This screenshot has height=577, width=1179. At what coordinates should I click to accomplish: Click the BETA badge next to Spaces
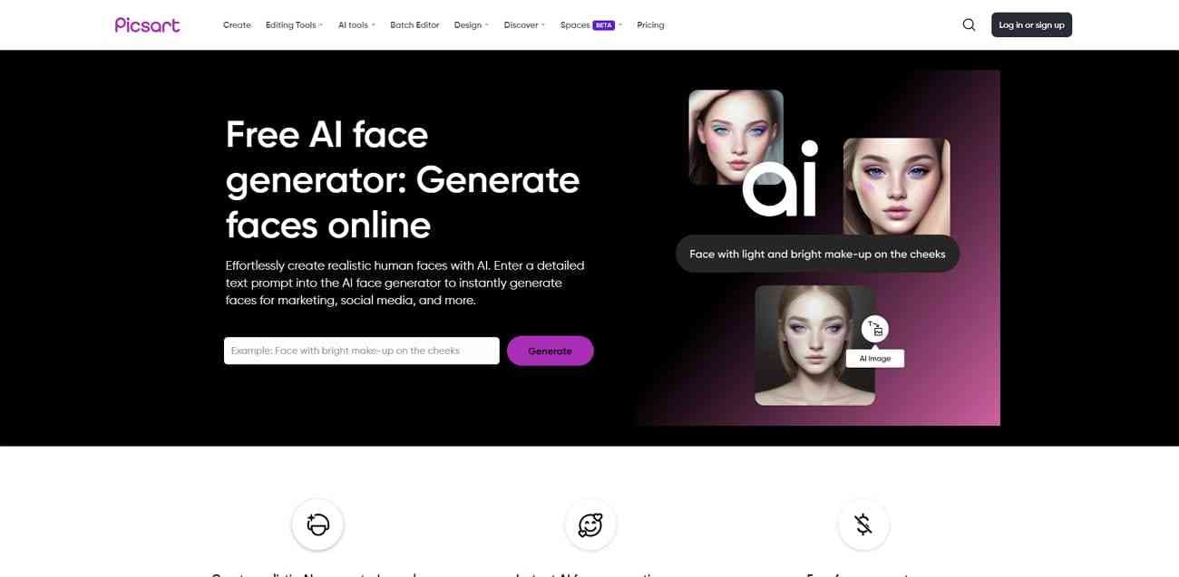[604, 25]
